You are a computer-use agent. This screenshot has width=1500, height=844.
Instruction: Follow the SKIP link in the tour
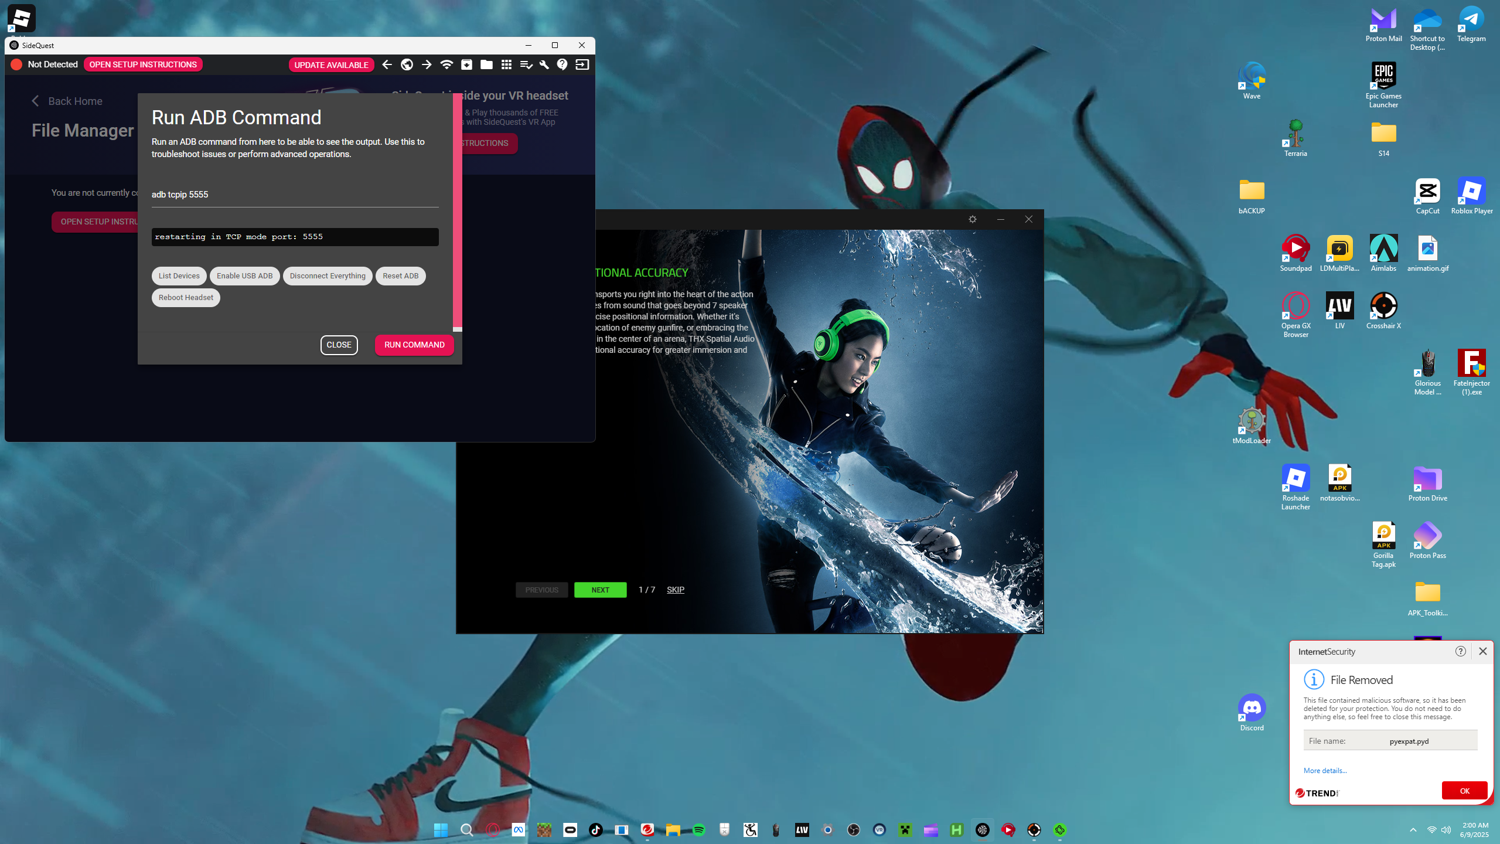pyautogui.click(x=675, y=590)
